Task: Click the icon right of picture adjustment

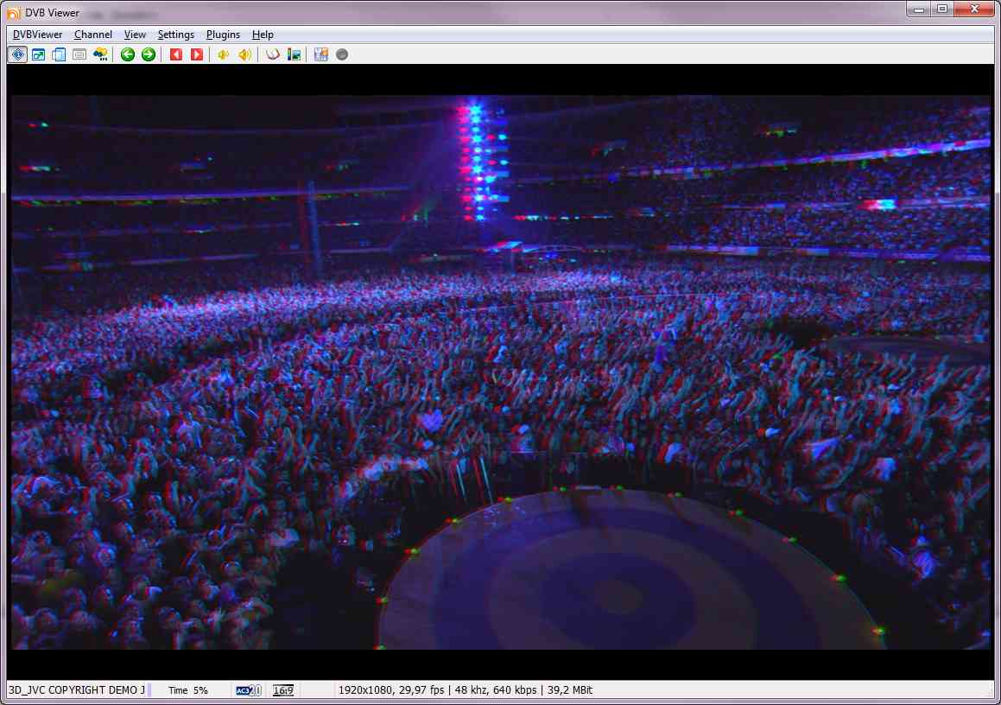Action: (x=321, y=55)
